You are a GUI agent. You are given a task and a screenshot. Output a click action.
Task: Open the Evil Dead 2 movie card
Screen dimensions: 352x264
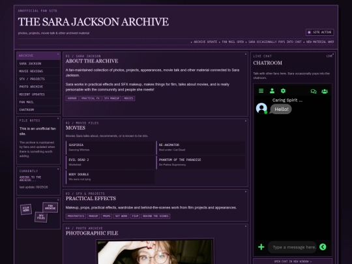110,162
